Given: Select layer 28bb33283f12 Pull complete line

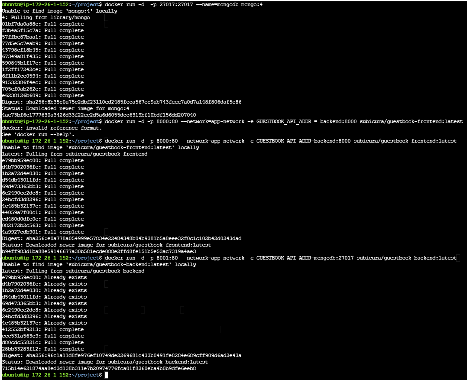Looking at the screenshot, I should pyautogui.click(x=43, y=349).
